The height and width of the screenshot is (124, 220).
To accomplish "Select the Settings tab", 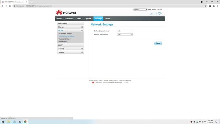I will (98, 19).
